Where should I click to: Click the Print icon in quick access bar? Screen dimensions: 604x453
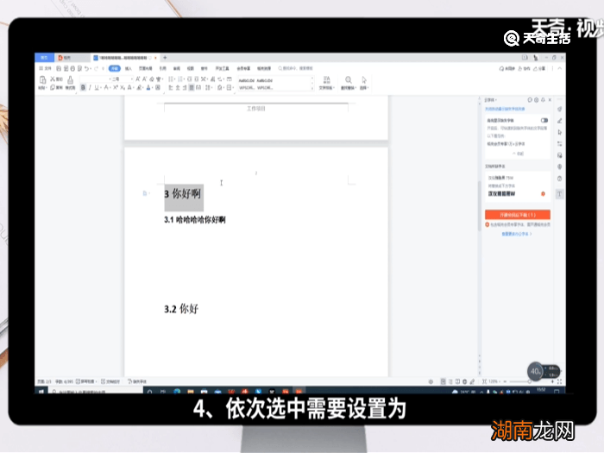72,68
